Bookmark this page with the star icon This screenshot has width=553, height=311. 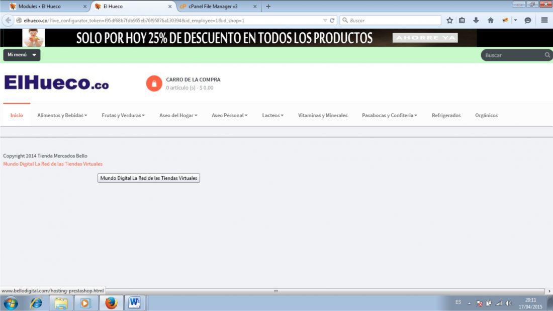449,21
